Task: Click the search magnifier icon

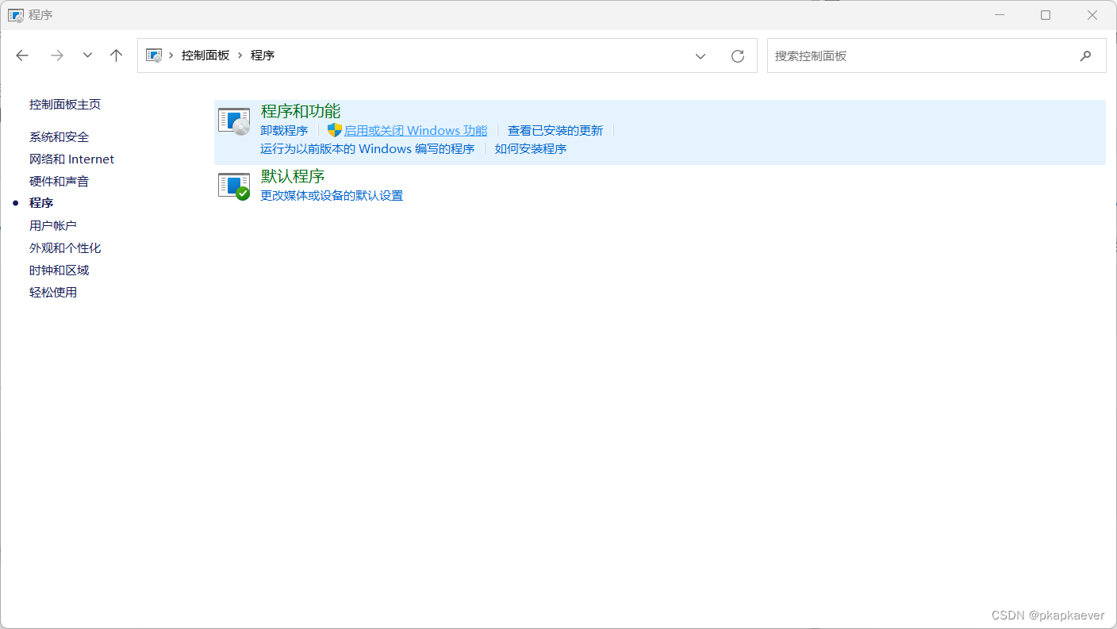Action: [x=1085, y=56]
